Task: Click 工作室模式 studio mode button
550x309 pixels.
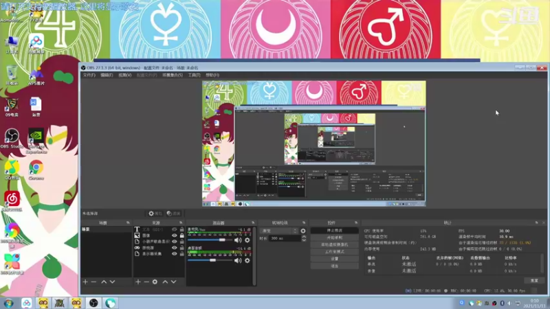Action: (x=334, y=251)
